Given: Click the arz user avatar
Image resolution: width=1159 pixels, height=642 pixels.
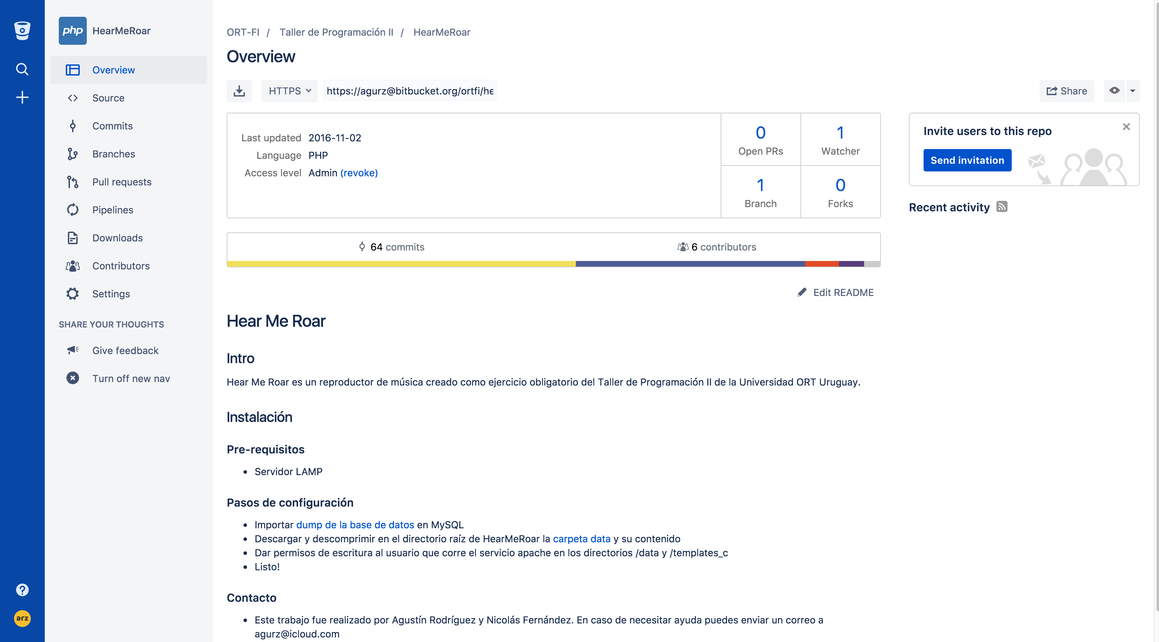Looking at the screenshot, I should point(22,618).
